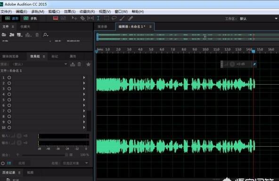
Task: Open effect list arrow for slot 6
Action: point(84,105)
